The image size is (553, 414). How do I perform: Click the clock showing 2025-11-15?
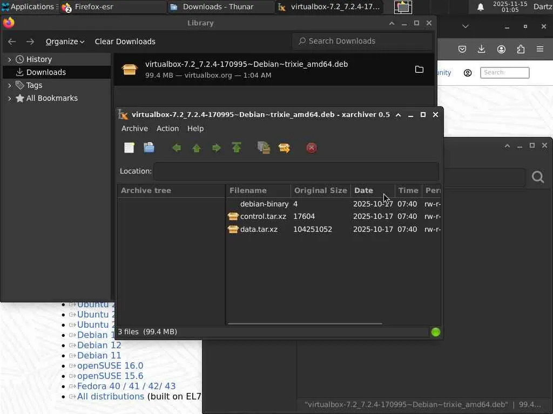pos(510,6)
